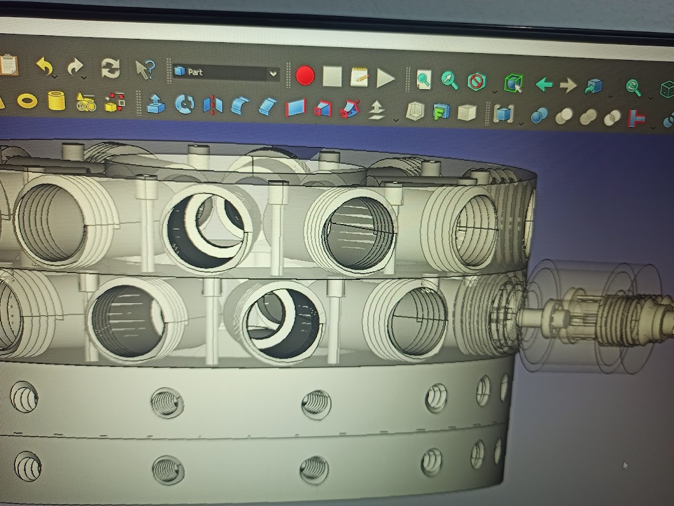This screenshot has width=674, height=506.
Task: Open the macro editor
Action: (358, 77)
